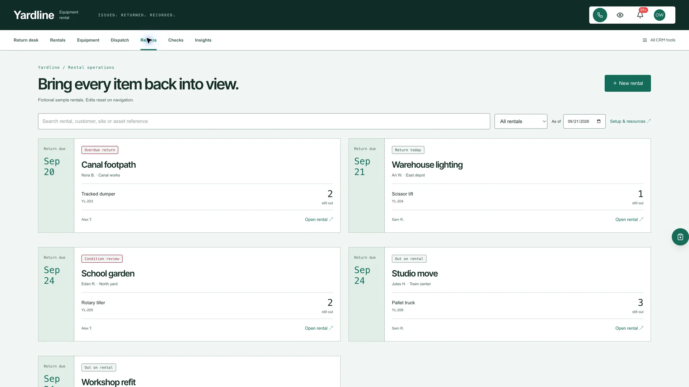
Task: Create a New rental
Action: pos(628,83)
